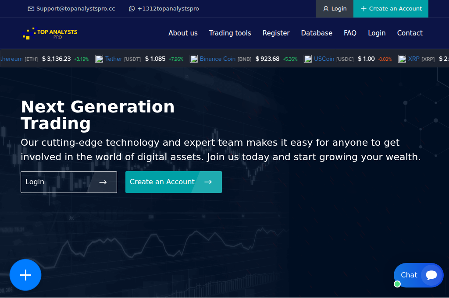Go to the Database page
449x298 pixels.
(316, 33)
